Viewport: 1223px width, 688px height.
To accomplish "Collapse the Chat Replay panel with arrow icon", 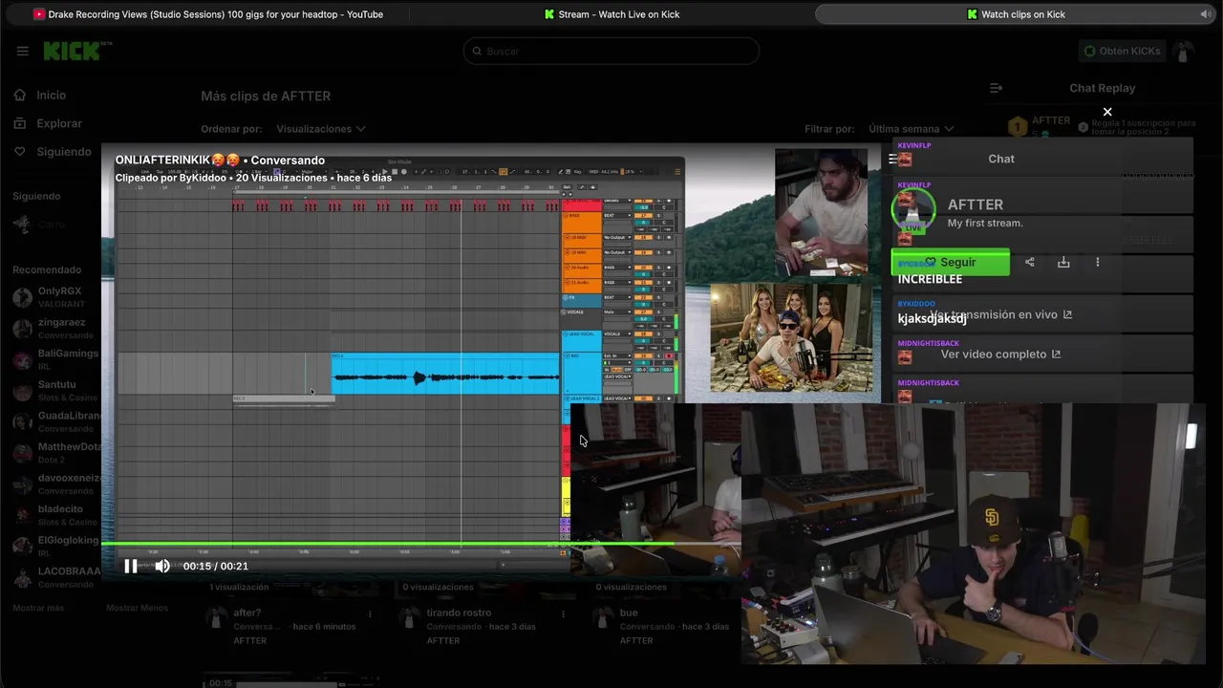I will (997, 88).
